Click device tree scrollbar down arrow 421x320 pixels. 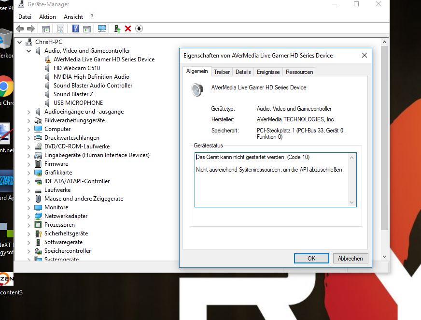384,257
